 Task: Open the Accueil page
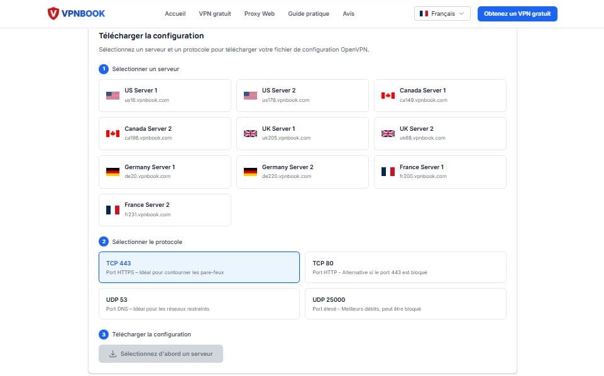point(175,13)
